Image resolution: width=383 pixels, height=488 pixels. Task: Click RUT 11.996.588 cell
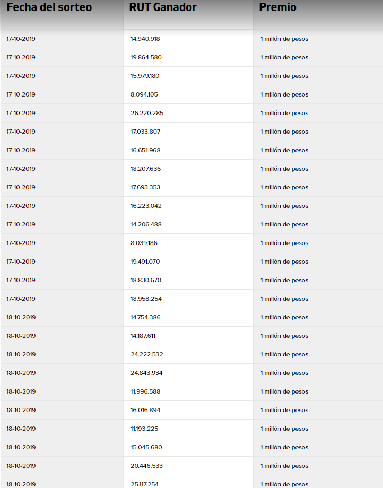pos(145,391)
